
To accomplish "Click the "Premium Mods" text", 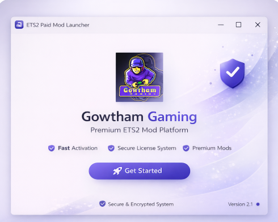I will 212,148.
